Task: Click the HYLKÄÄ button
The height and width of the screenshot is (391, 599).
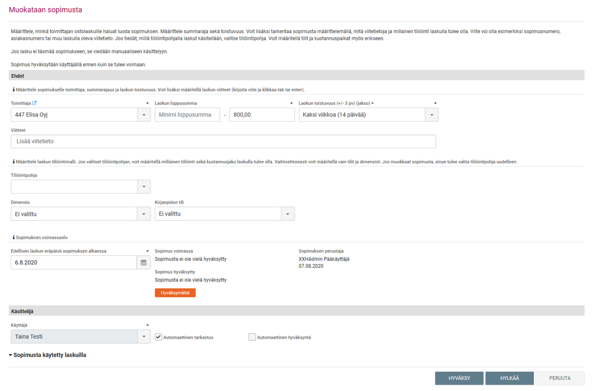Action: (x=509, y=378)
